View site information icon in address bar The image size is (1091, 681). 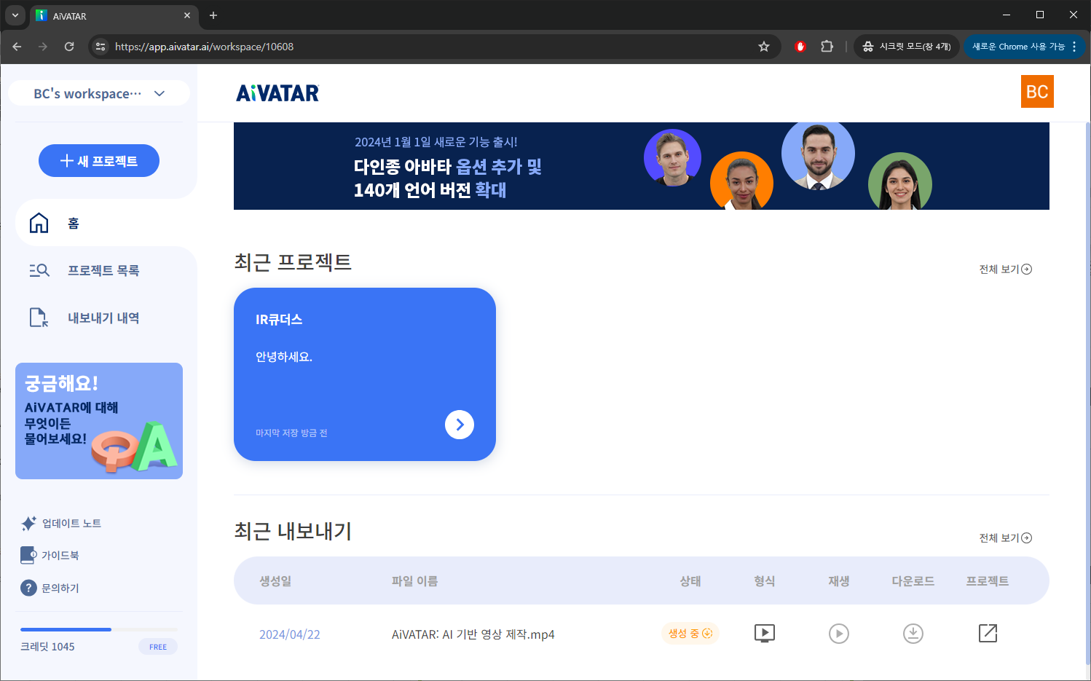(101, 47)
